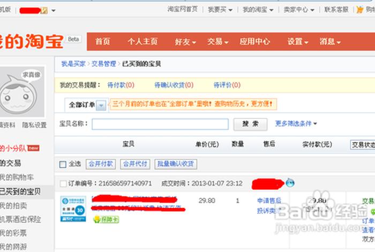
Task: Open the 待确认收货(0) reminder link
Action: tap(174, 85)
